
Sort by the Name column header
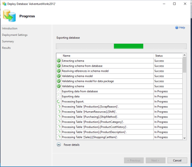[107, 56]
